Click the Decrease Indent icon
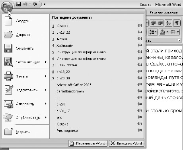 tap(154, 23)
